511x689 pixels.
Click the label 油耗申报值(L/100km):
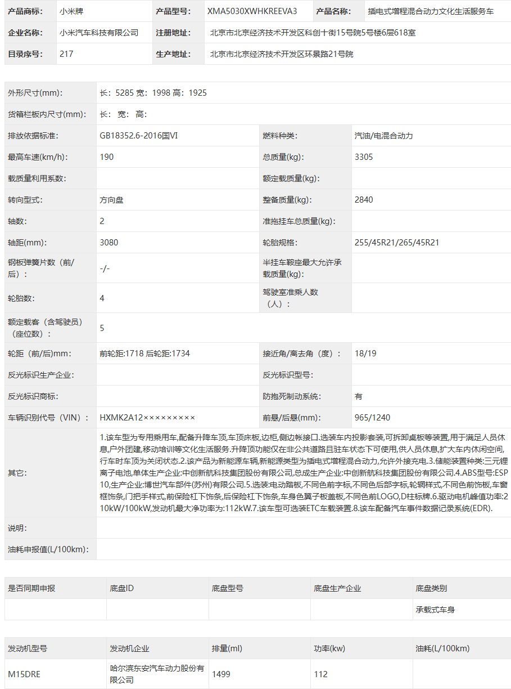pyautogui.click(x=48, y=549)
